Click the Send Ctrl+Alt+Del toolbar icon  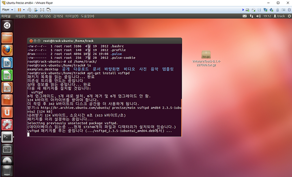(30, 10)
